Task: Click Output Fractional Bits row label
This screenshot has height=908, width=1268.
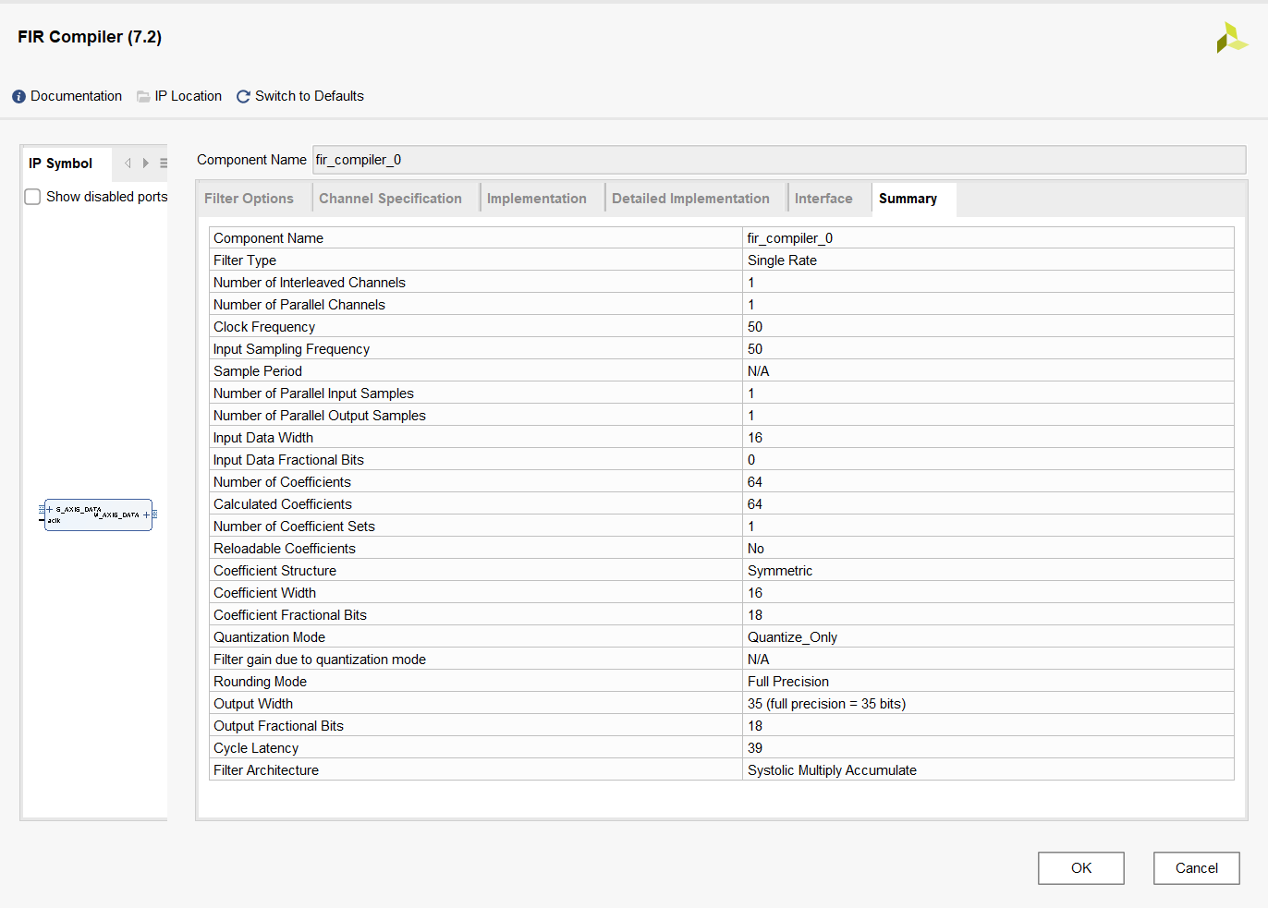Action: point(278,726)
